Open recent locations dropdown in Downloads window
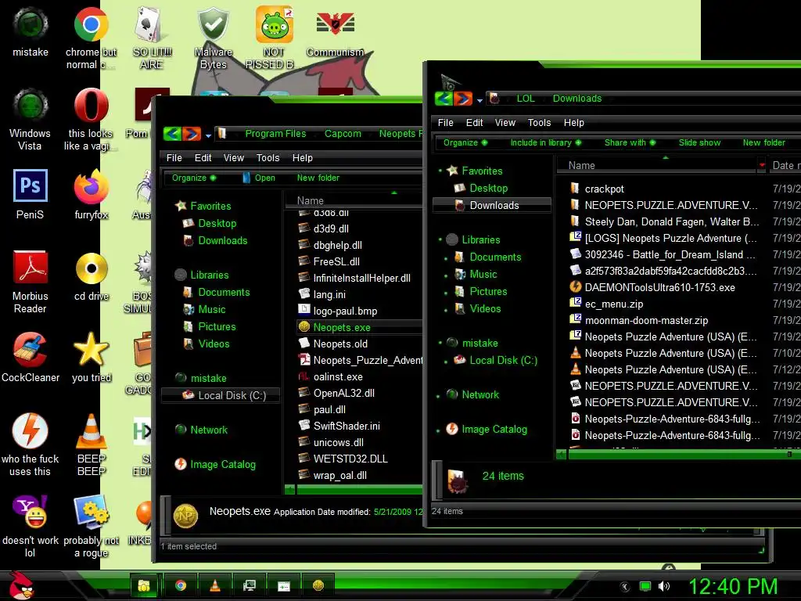Image resolution: width=801 pixels, height=601 pixels. click(480, 101)
